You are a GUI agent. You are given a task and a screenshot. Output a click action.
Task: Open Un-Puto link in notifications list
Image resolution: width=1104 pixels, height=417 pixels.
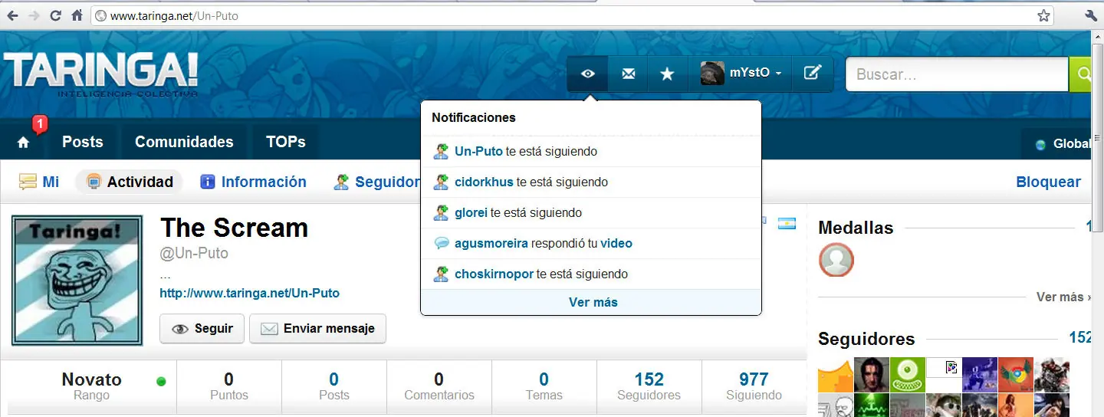[478, 151]
